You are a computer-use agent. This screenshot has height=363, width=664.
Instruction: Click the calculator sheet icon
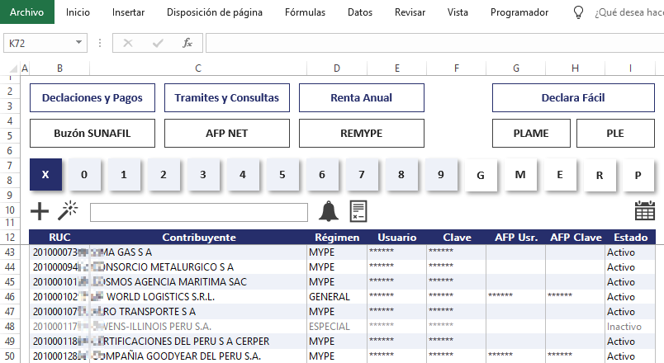pyautogui.click(x=358, y=211)
